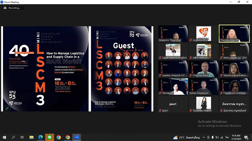Select Wanwisa Duantrakoo video tile
This screenshot has width=252, height=141.
tap(234, 69)
